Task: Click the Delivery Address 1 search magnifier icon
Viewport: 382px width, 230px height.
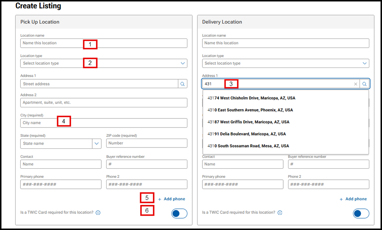Action: tap(364, 84)
